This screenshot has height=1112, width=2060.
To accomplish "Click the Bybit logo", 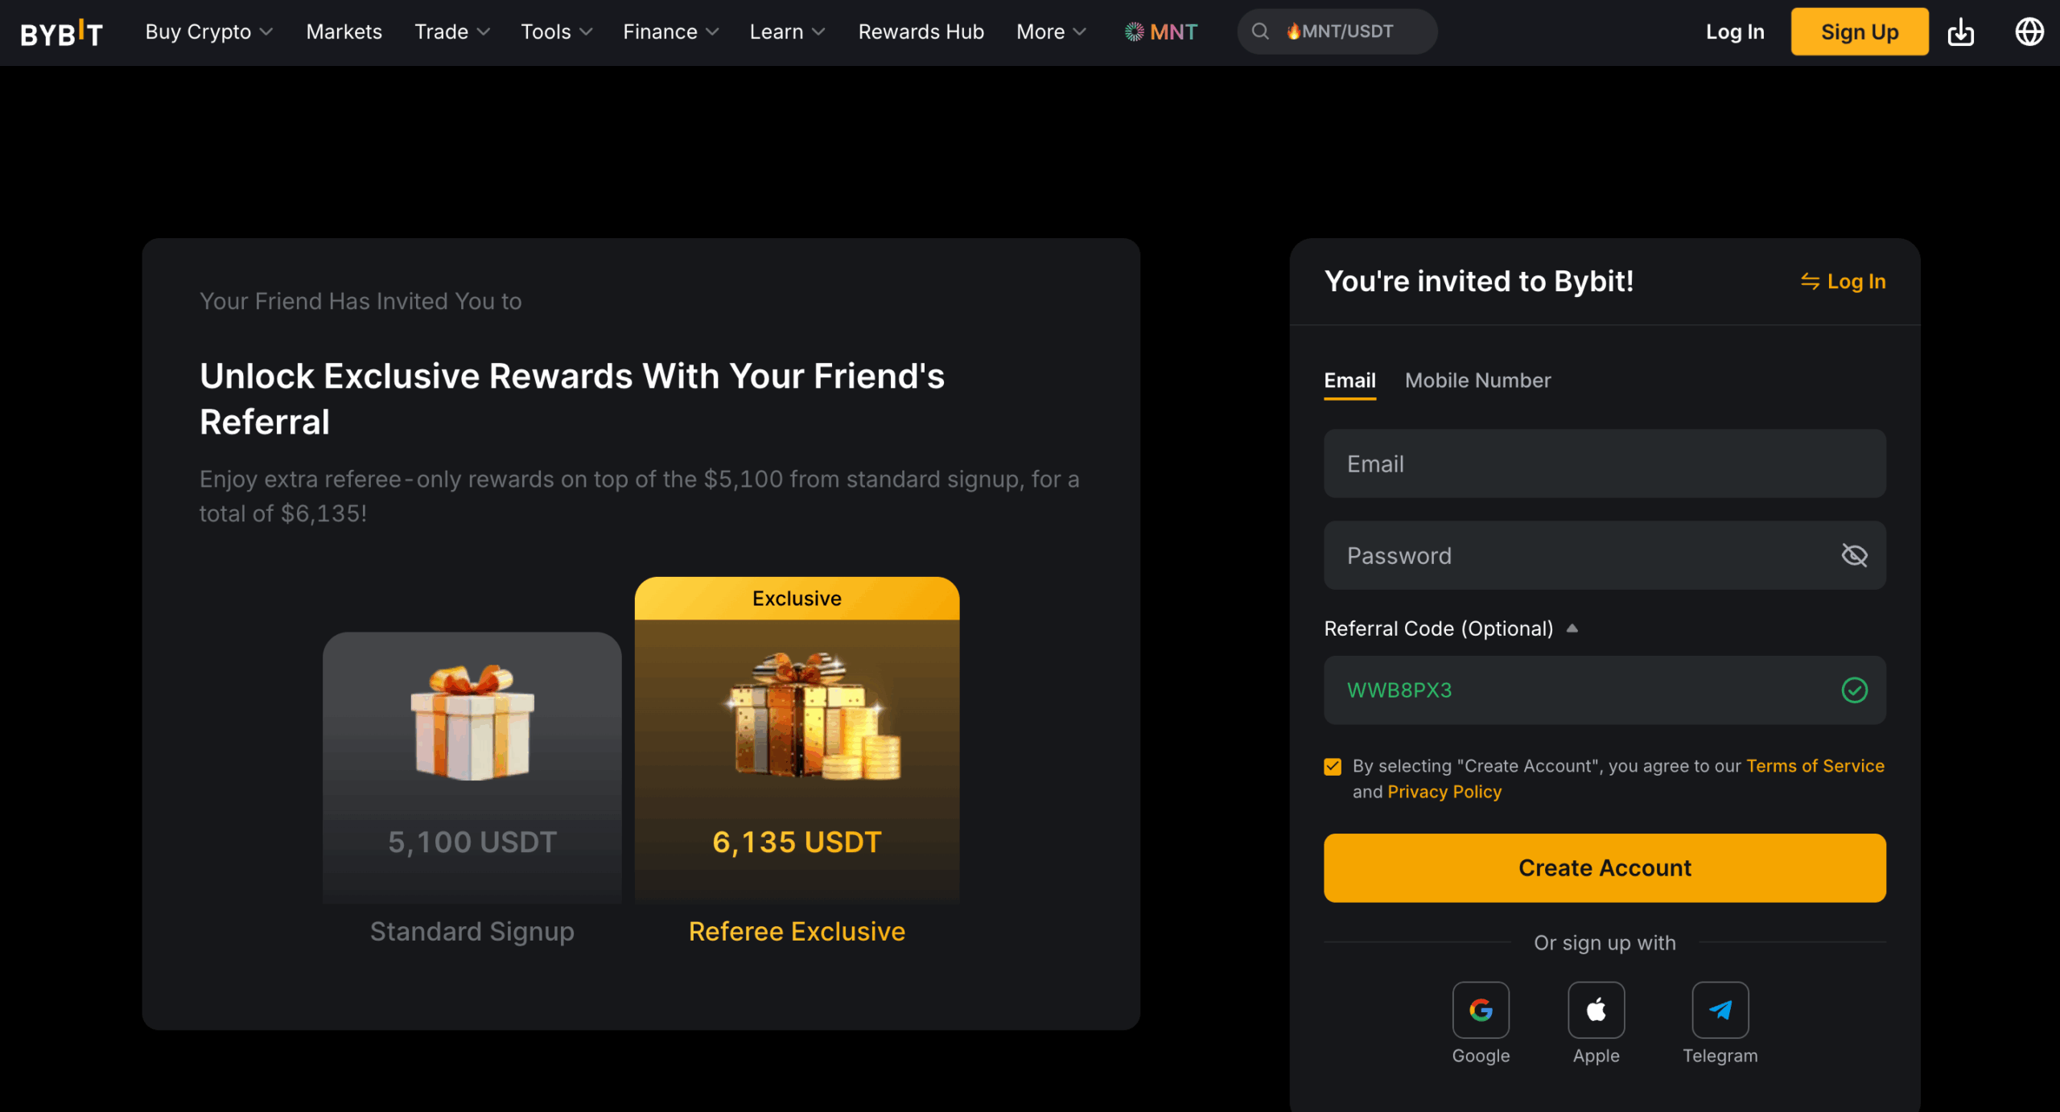I will point(61,32).
